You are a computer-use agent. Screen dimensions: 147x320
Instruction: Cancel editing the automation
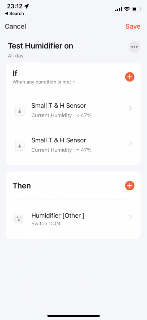tap(15, 26)
